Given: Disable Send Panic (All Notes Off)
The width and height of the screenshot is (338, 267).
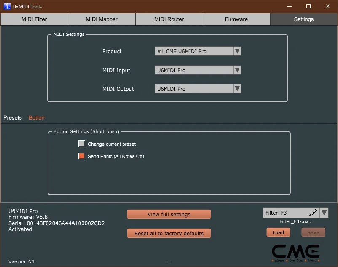Looking at the screenshot, I should 81,156.
